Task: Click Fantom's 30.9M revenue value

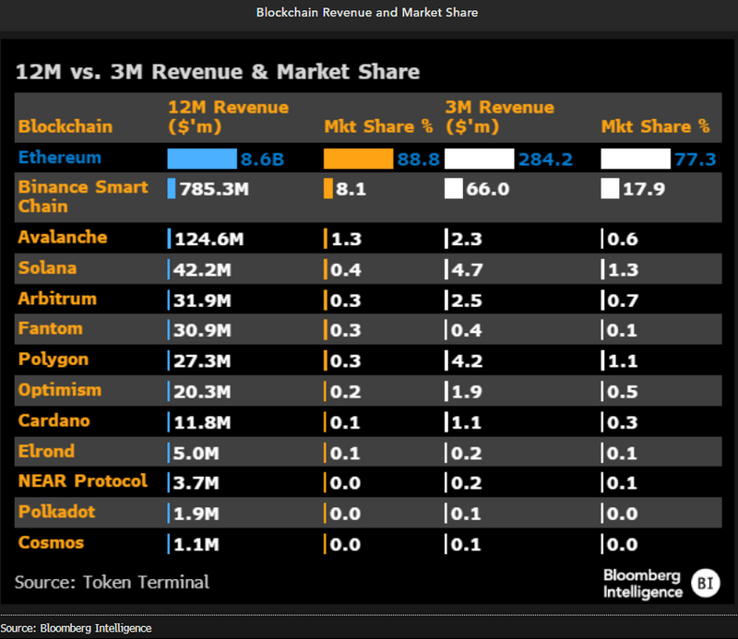Action: pyautogui.click(x=202, y=330)
